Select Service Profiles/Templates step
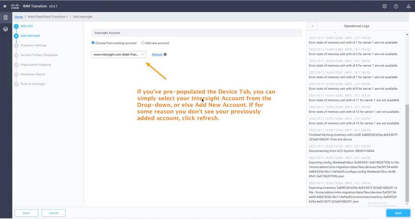The height and width of the screenshot is (219, 415). tap(39, 55)
